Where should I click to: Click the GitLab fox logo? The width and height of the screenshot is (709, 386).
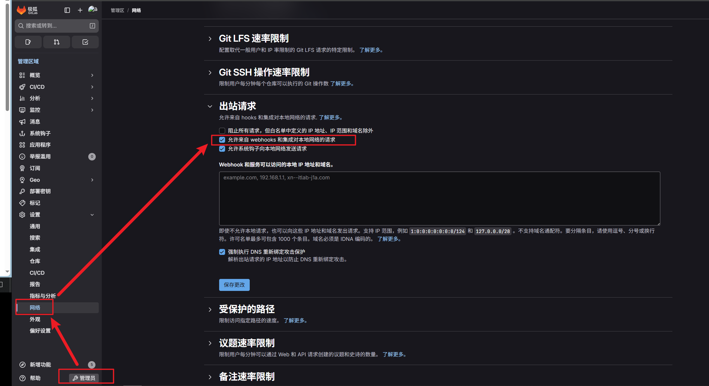pyautogui.click(x=21, y=10)
